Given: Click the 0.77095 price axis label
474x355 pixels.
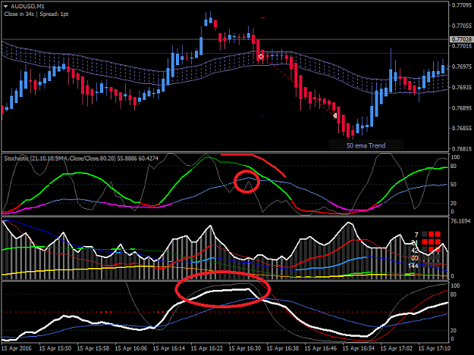Looking at the screenshot, I should (461, 5).
